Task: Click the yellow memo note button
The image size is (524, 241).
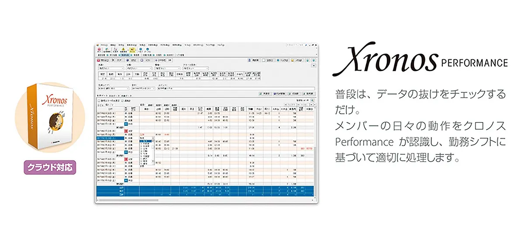Action: [297, 60]
